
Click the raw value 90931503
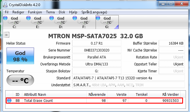click(171, 100)
